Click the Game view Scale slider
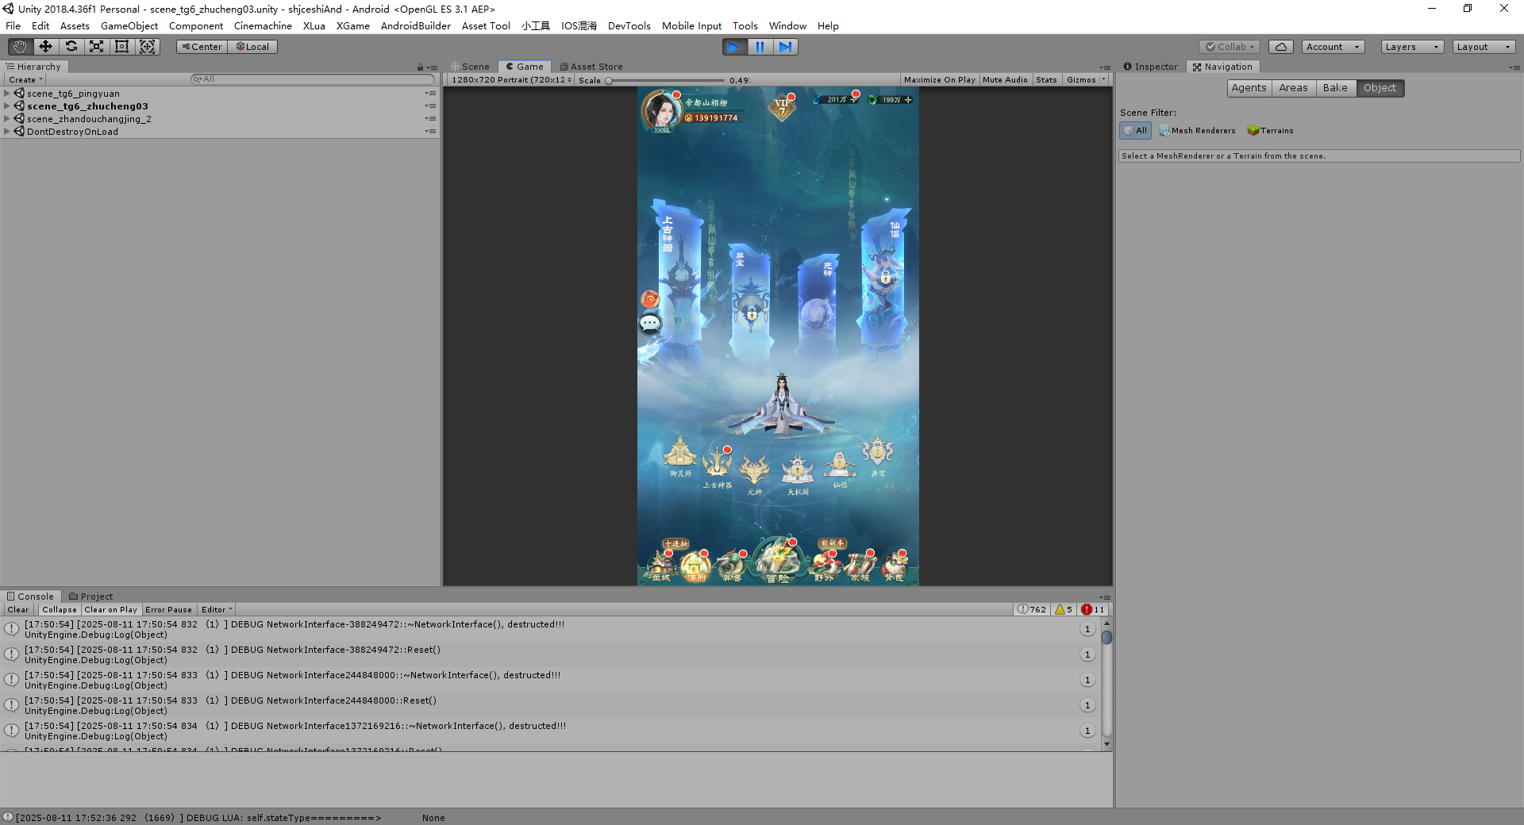The height and width of the screenshot is (825, 1524). pos(666,80)
